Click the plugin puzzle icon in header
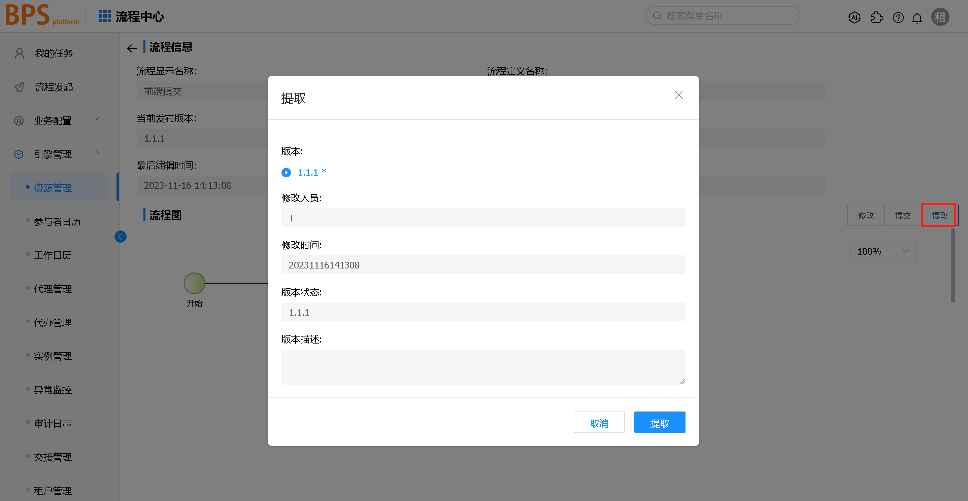This screenshot has height=501, width=968. pyautogui.click(x=877, y=17)
